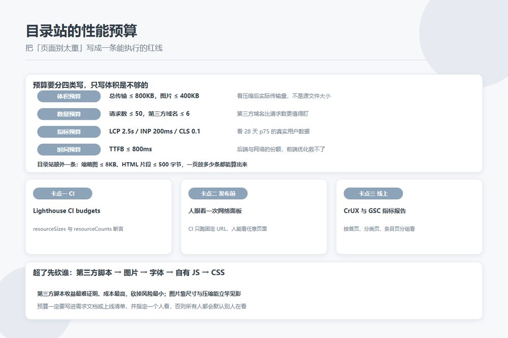Click text CI 只跑固定 URL，人能看任意页面
The height and width of the screenshot is (338, 508).
(228, 229)
